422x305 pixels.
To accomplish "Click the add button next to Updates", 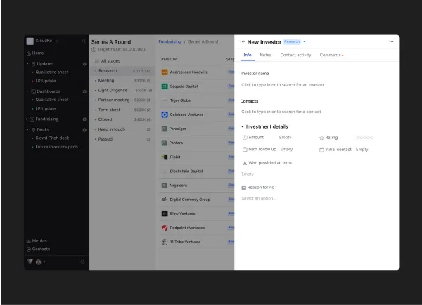I will [84, 64].
